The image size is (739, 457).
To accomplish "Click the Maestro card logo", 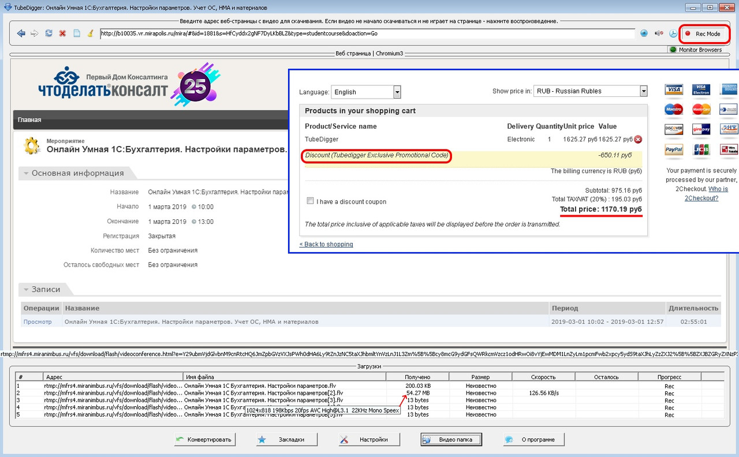I will click(674, 109).
